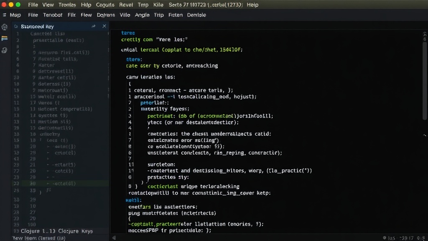Click Angile in the toolbar row

click(x=142, y=15)
